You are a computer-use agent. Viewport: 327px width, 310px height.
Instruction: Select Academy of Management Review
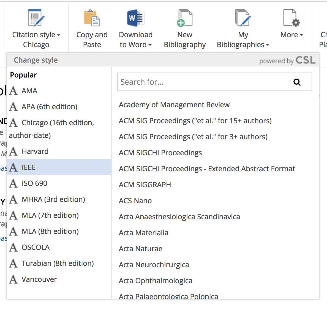coord(174,105)
